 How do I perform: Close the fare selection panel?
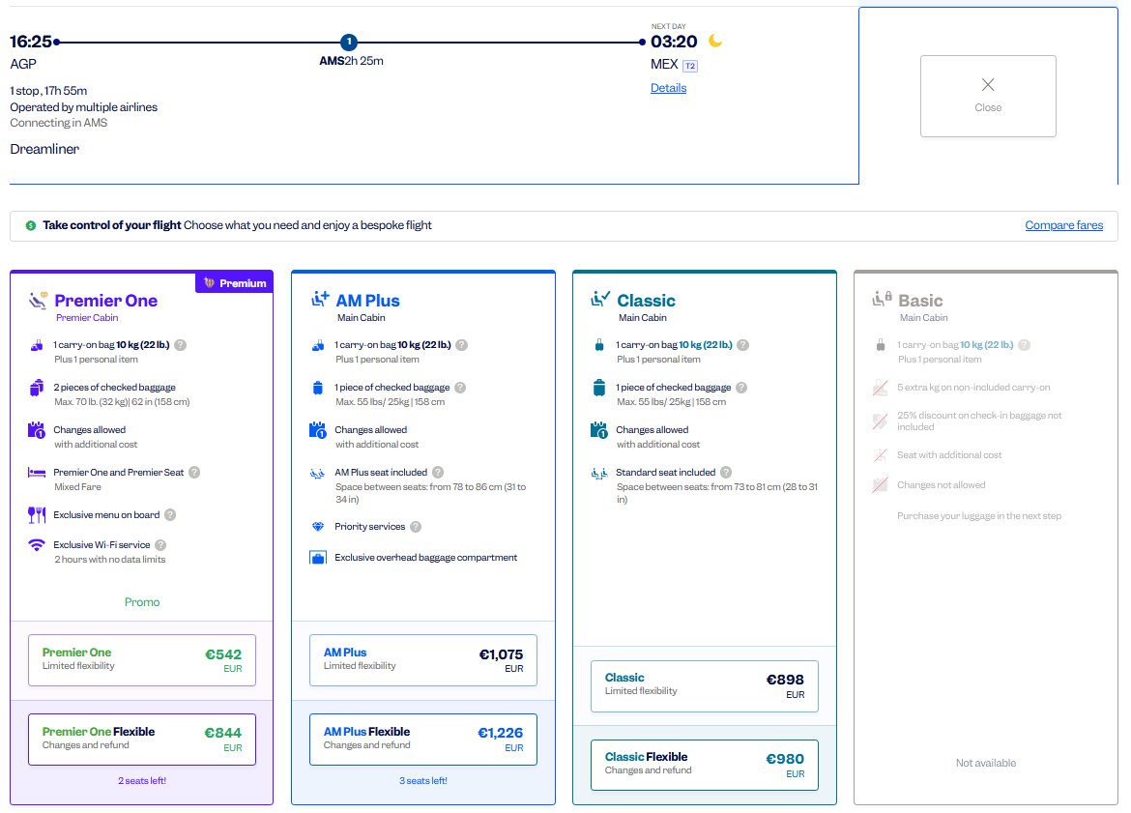[x=988, y=96]
